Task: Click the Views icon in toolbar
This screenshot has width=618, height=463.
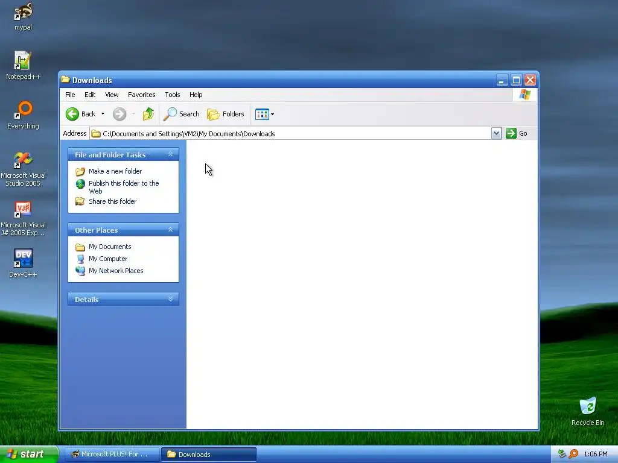Action: pyautogui.click(x=262, y=114)
